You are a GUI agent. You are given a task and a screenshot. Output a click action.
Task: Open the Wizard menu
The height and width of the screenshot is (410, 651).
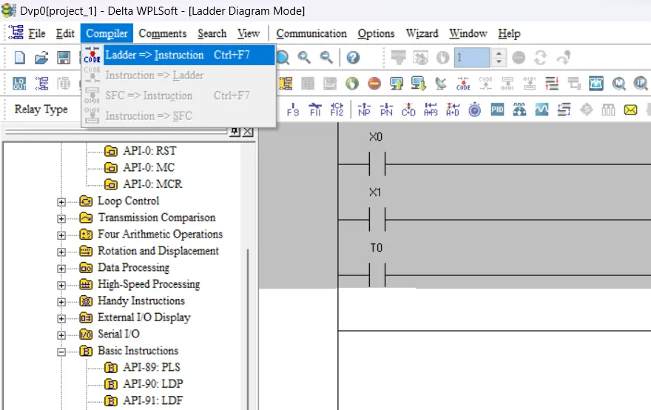pos(422,33)
